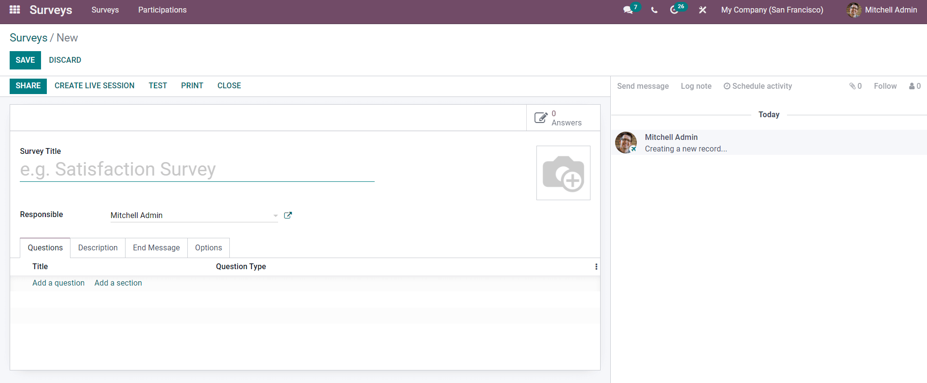Image resolution: width=927 pixels, height=383 pixels.
Task: Upload a survey image via camera placeholder
Action: coord(563,173)
